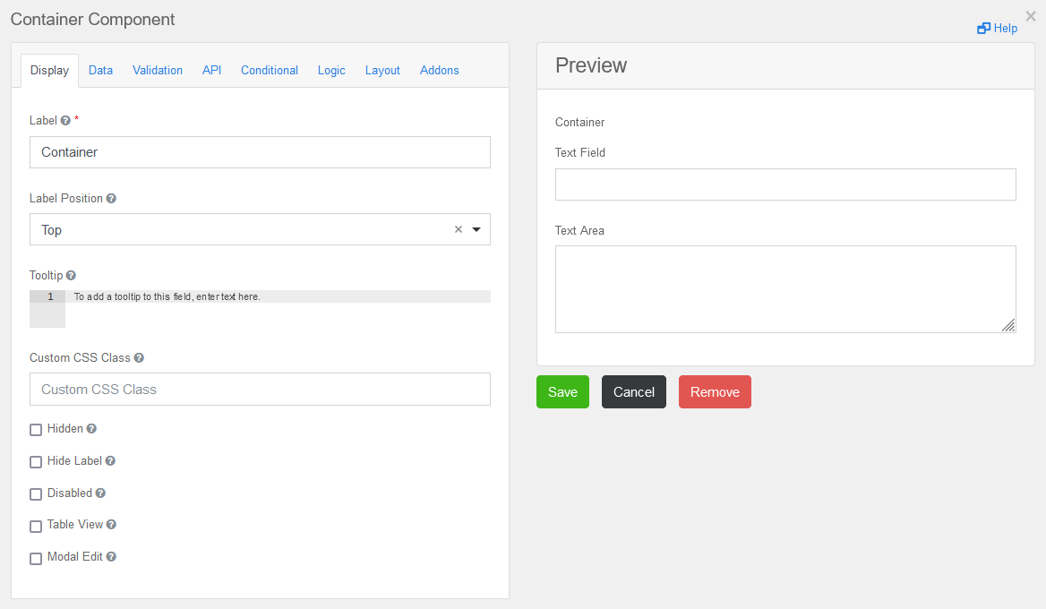
Task: Check the Hide Label option
Action: coord(36,462)
